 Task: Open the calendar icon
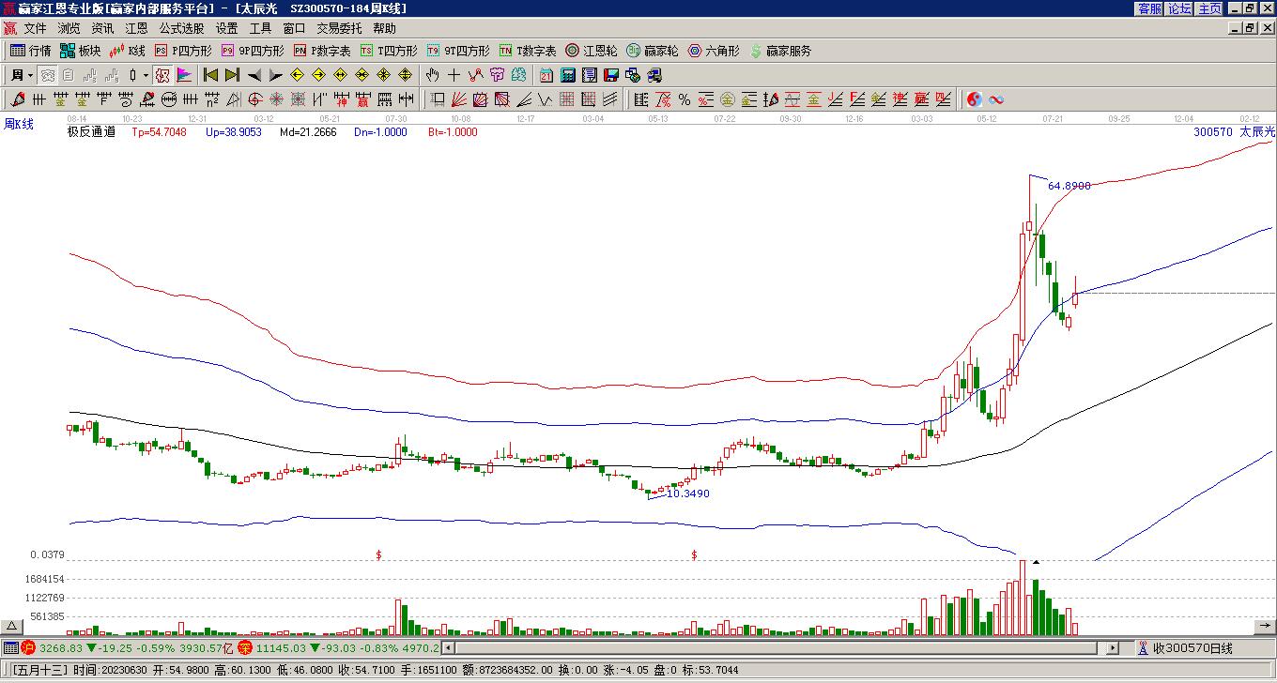(546, 75)
